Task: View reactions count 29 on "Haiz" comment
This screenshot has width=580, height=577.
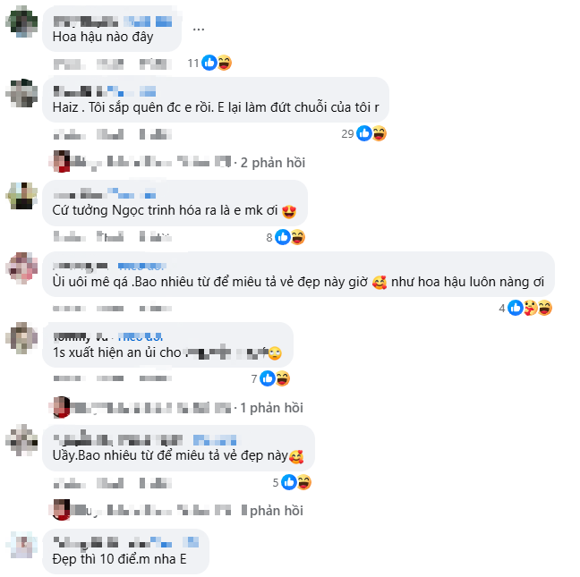Action: pyautogui.click(x=348, y=133)
